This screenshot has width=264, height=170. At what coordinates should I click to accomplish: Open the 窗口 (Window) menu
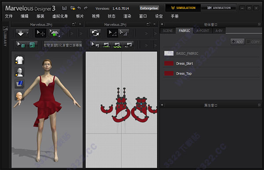click(143, 16)
